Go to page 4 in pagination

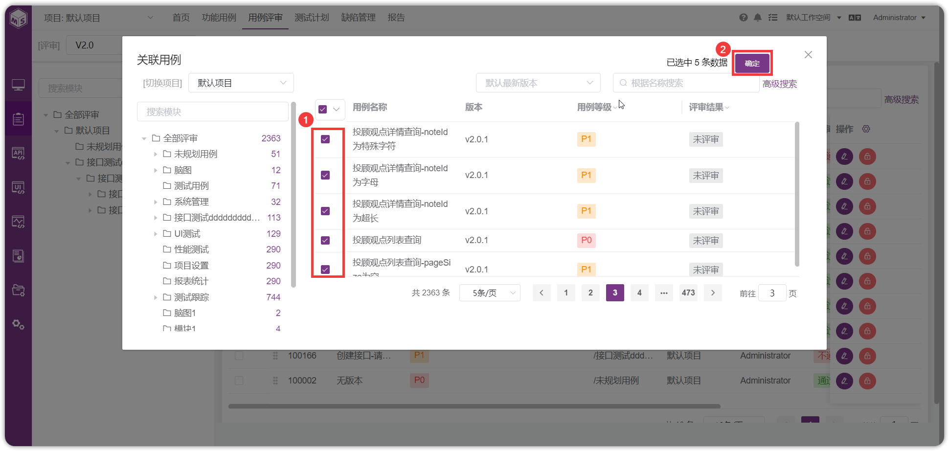coord(639,293)
